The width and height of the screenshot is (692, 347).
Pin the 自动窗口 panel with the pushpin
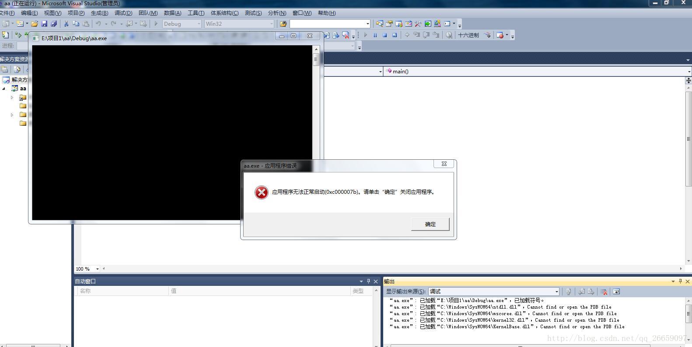click(x=368, y=282)
